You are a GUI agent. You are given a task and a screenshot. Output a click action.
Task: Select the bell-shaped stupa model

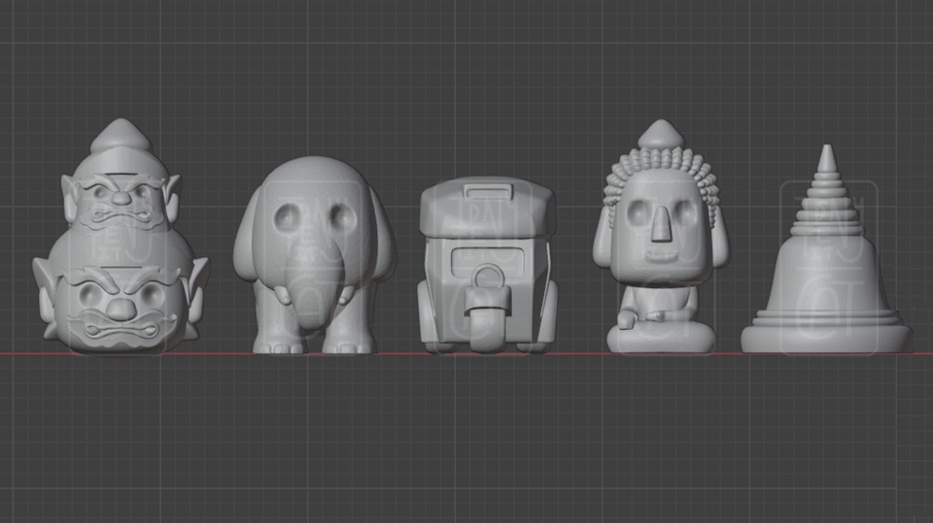(x=826, y=249)
